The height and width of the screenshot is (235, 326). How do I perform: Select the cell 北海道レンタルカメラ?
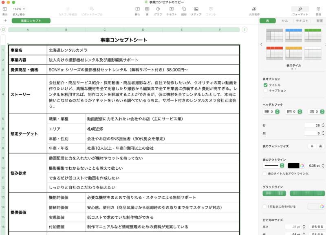point(143,50)
